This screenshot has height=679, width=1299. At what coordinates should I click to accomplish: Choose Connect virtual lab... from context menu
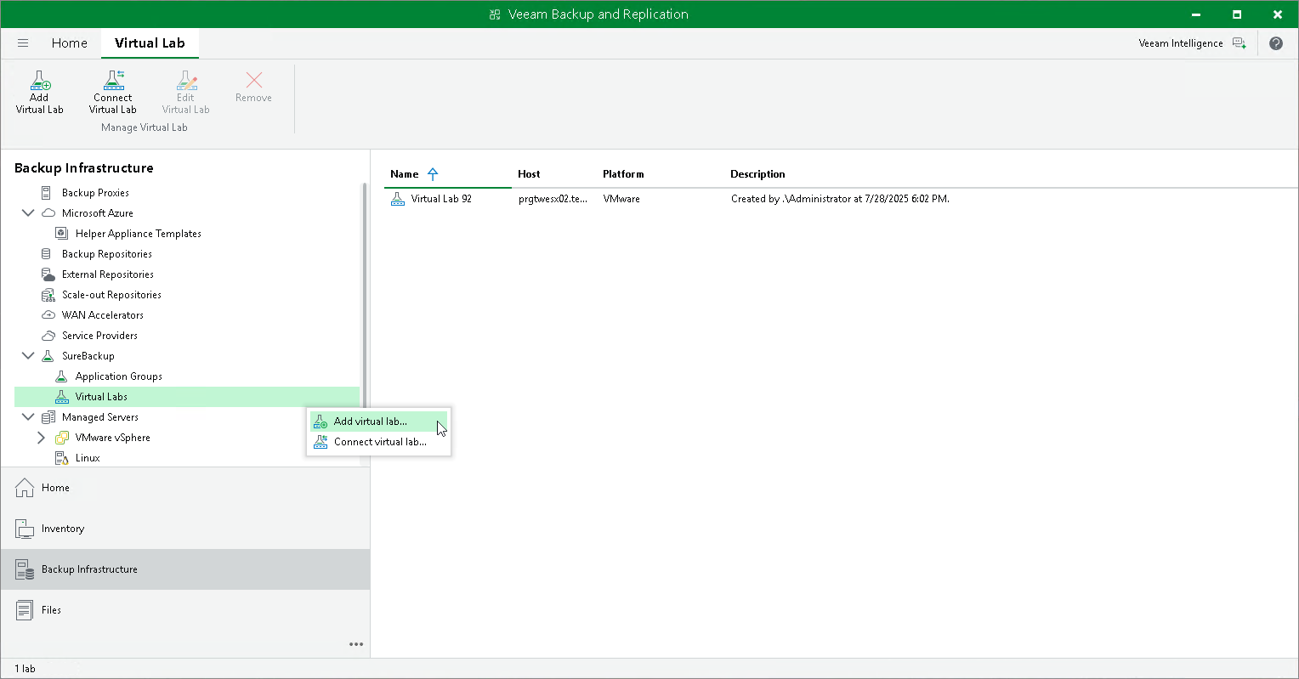tap(378, 442)
